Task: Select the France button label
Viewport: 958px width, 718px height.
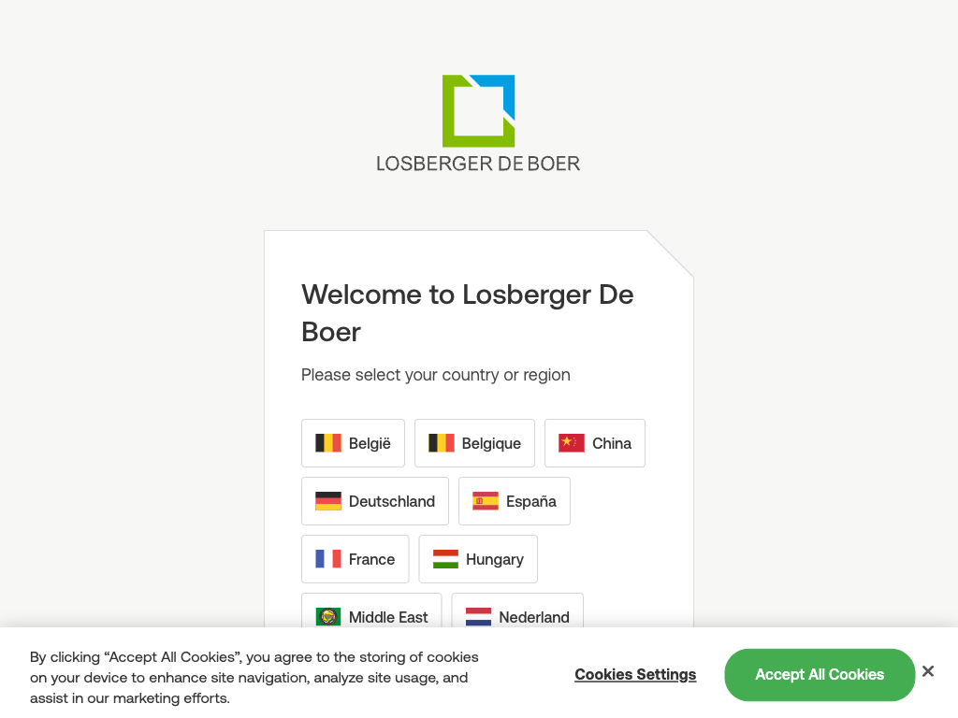Action: 371,559
